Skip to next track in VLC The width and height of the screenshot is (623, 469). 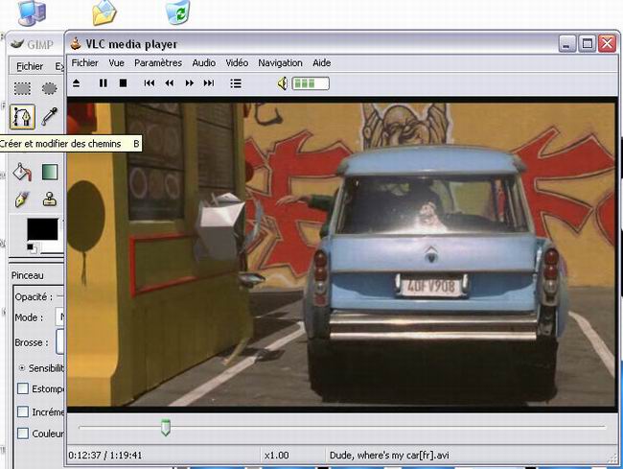click(209, 83)
